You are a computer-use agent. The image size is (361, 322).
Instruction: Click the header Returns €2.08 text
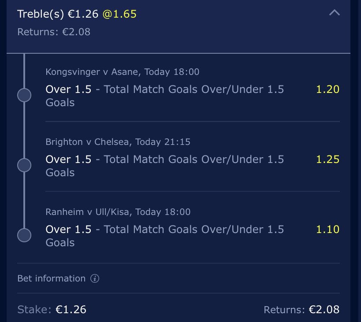tap(54, 32)
